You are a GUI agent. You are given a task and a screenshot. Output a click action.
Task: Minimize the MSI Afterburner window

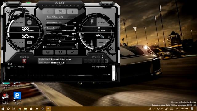coord(105,4)
